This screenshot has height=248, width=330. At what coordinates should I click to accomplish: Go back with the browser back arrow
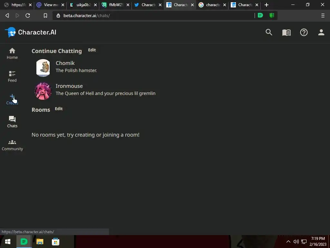click(x=7, y=15)
